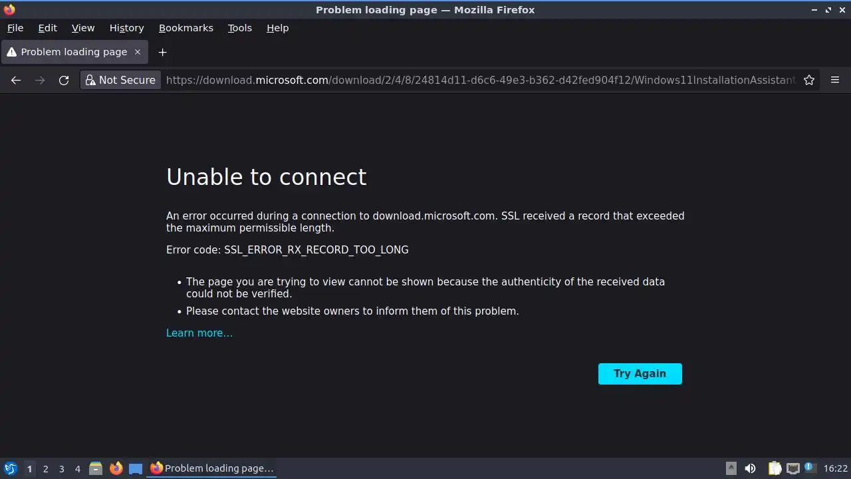Click the network status tray icon

point(792,468)
